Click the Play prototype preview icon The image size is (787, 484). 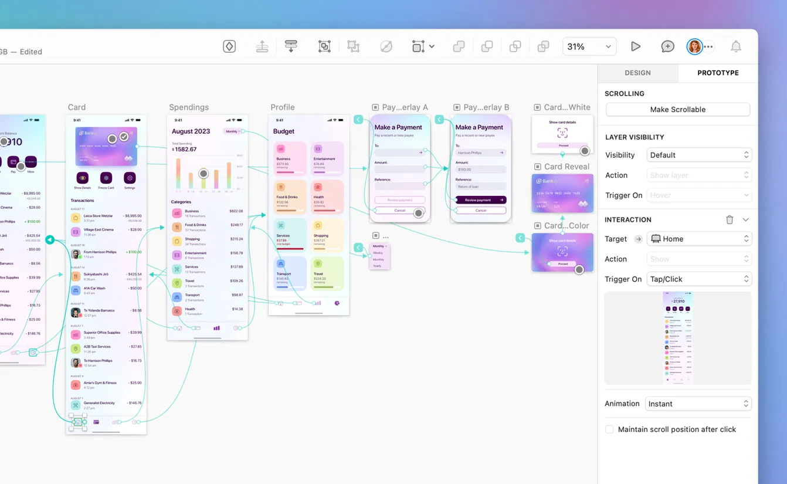point(636,46)
